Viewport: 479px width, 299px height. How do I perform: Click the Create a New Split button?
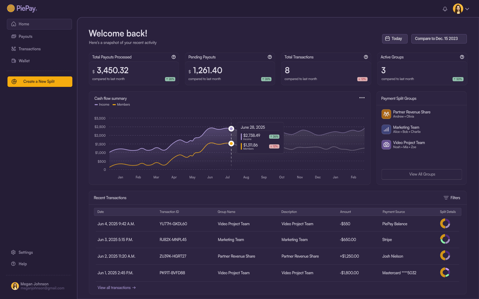[39, 82]
